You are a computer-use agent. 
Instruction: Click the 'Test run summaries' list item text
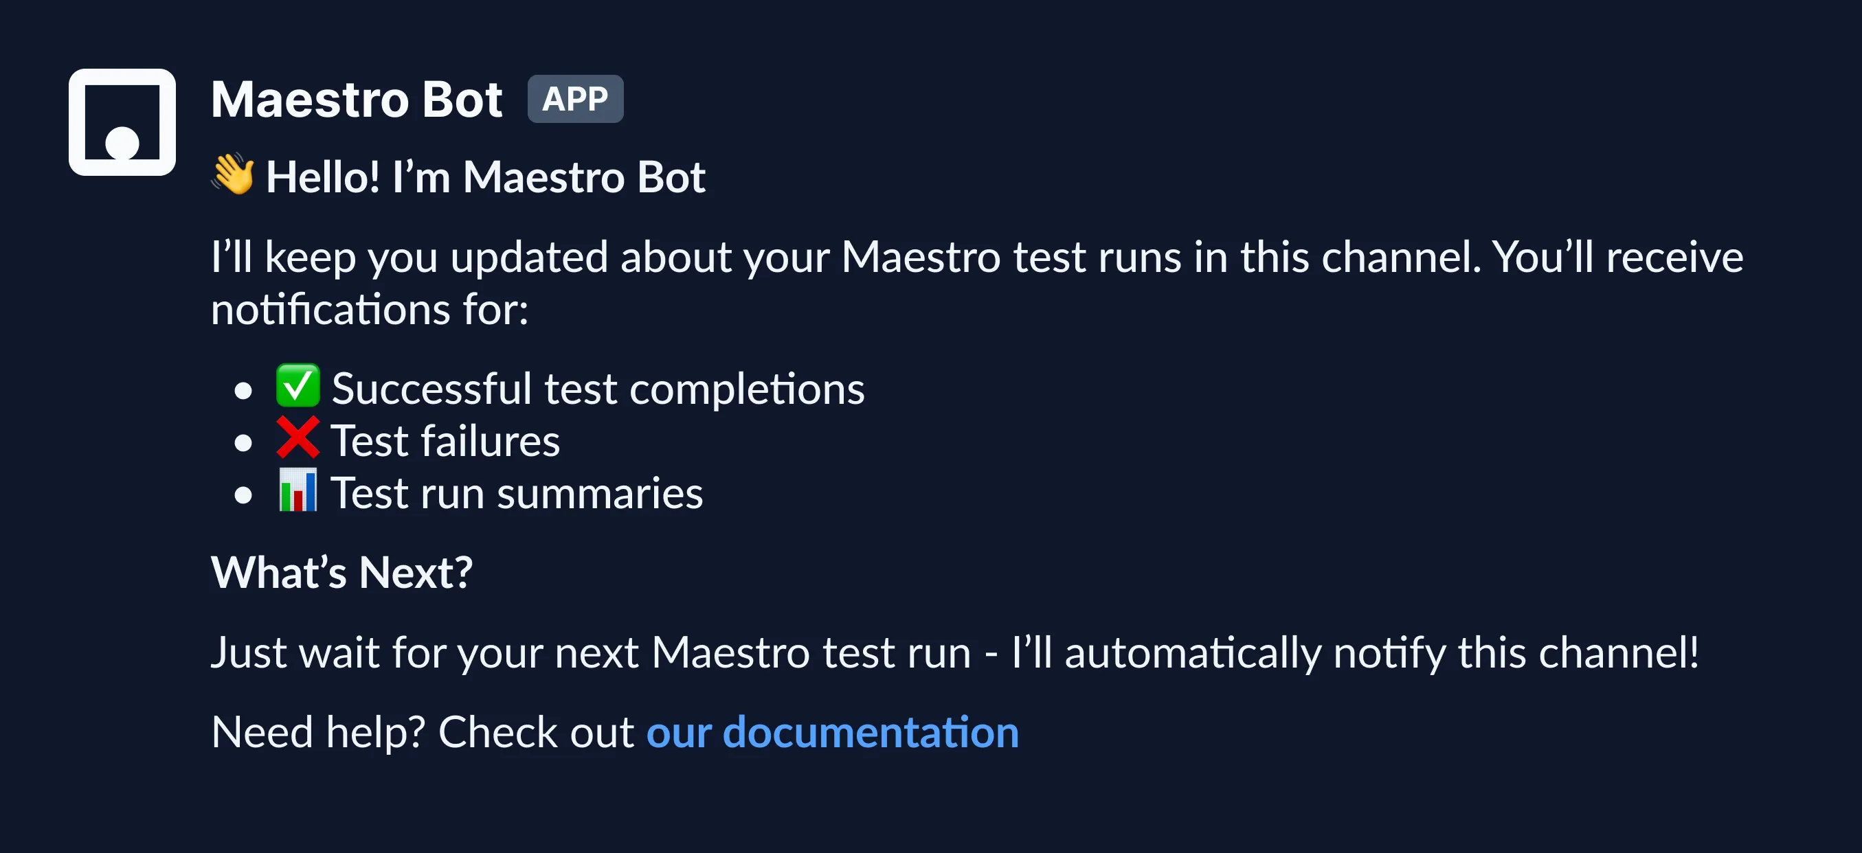coord(516,494)
